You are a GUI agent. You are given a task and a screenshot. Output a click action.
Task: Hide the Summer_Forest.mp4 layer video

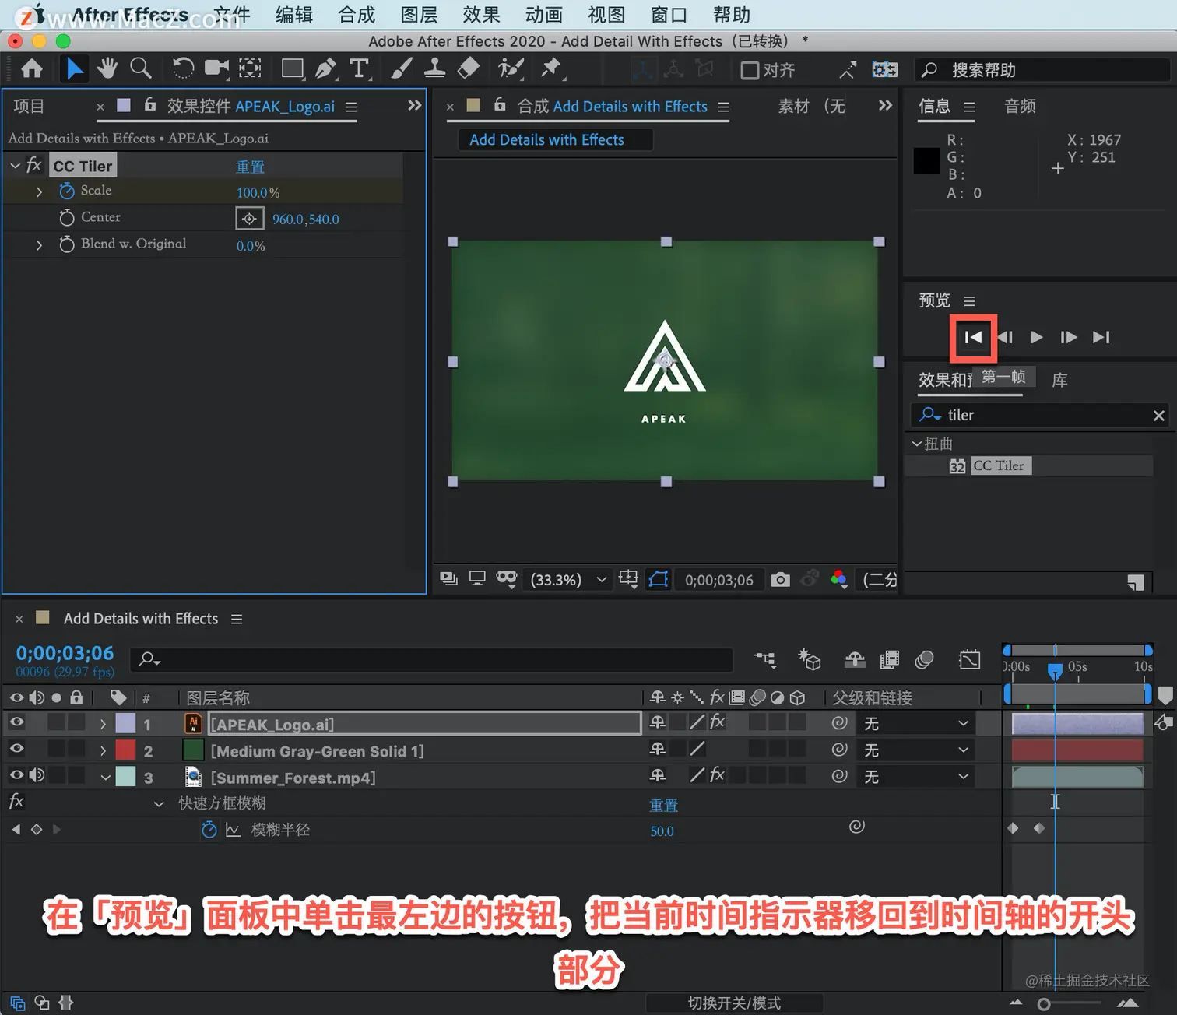coord(16,776)
